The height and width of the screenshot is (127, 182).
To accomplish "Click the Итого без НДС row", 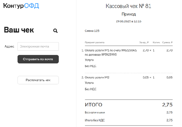I will click(x=129, y=120).
